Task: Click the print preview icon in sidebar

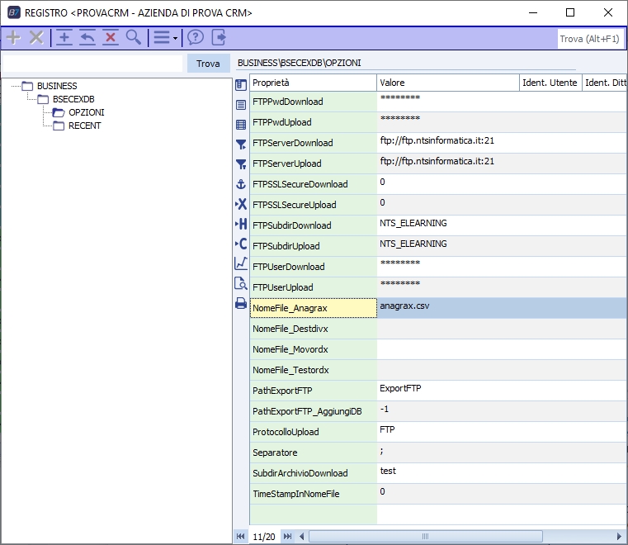Action: [241, 283]
